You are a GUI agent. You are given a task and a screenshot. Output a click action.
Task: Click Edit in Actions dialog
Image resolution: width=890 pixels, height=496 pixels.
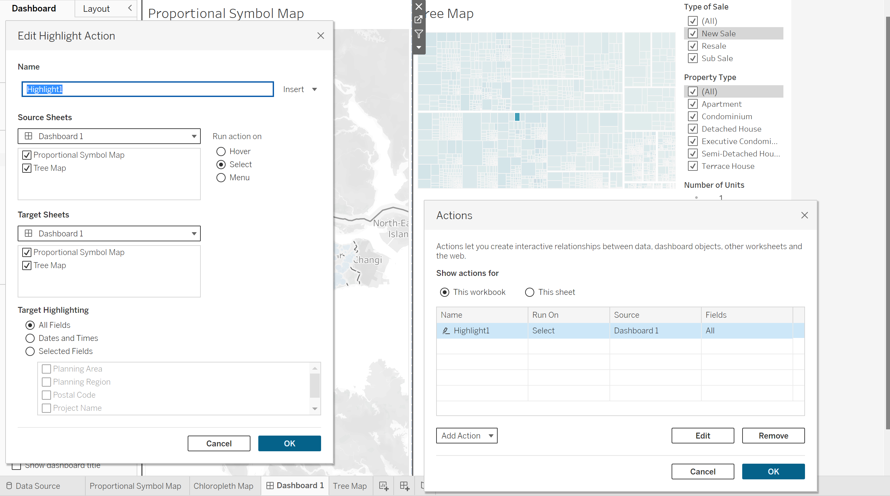[702, 436]
